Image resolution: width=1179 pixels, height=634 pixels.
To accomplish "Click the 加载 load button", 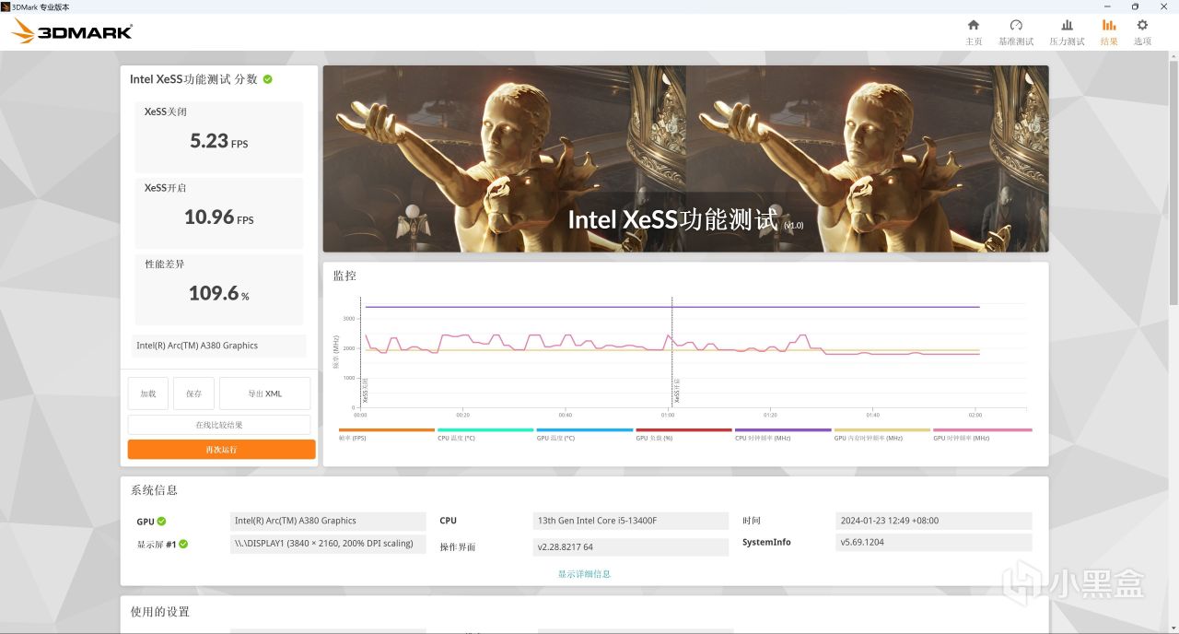I will (x=148, y=393).
